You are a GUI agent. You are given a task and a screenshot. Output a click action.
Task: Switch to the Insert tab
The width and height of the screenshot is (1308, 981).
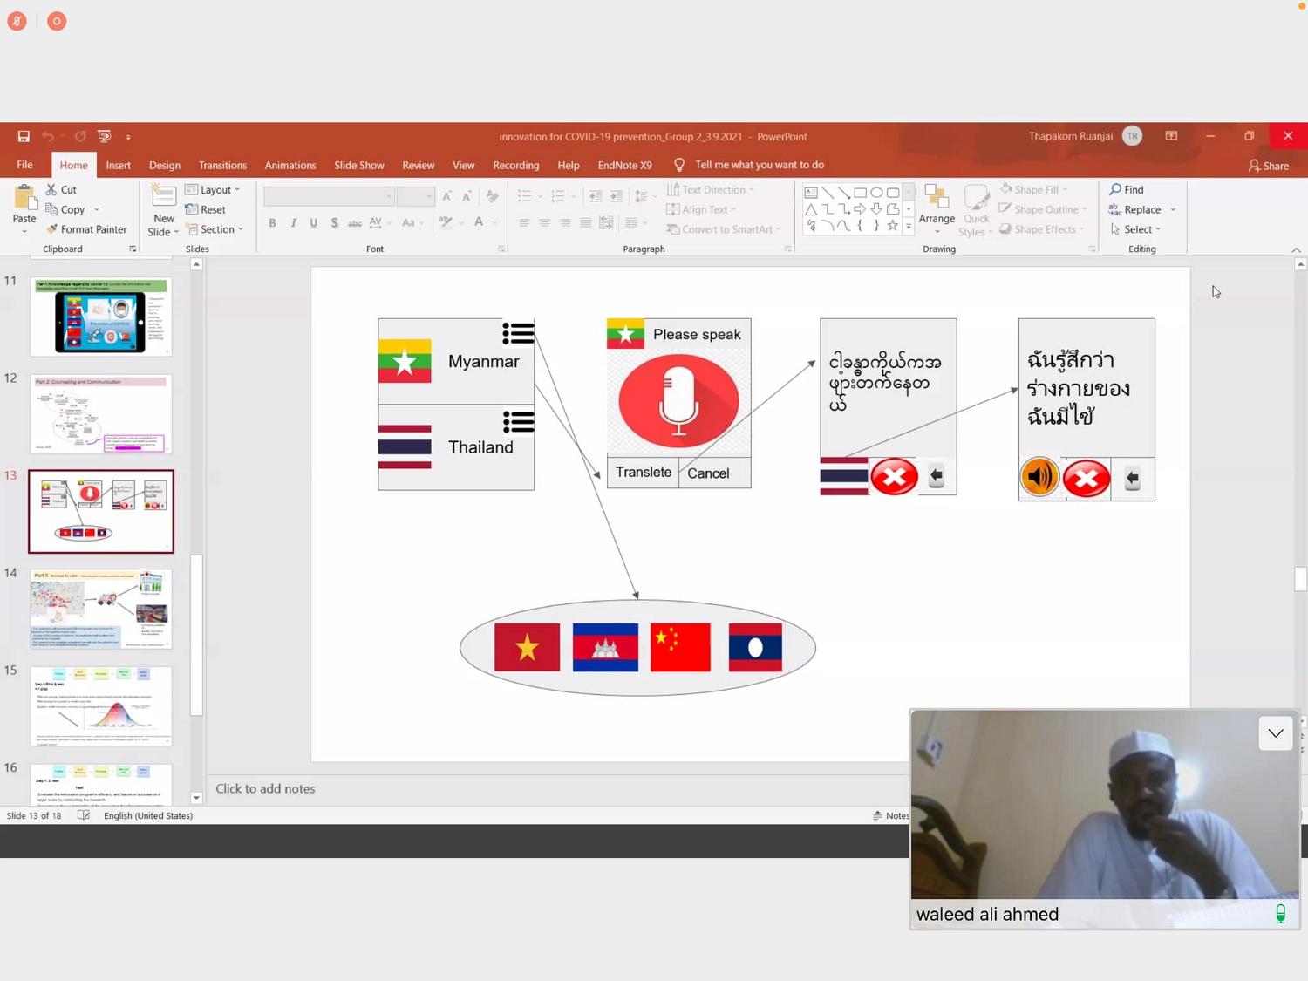[x=118, y=165]
